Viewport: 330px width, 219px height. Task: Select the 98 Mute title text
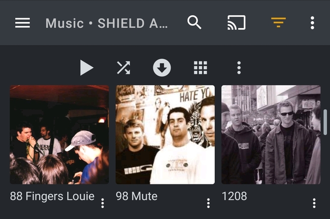click(x=137, y=196)
